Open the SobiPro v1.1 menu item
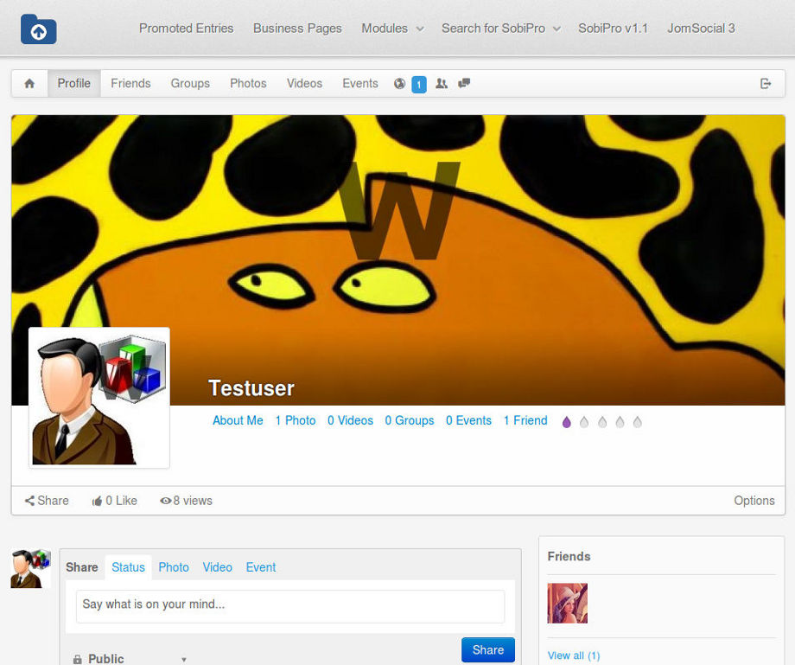 tap(613, 29)
